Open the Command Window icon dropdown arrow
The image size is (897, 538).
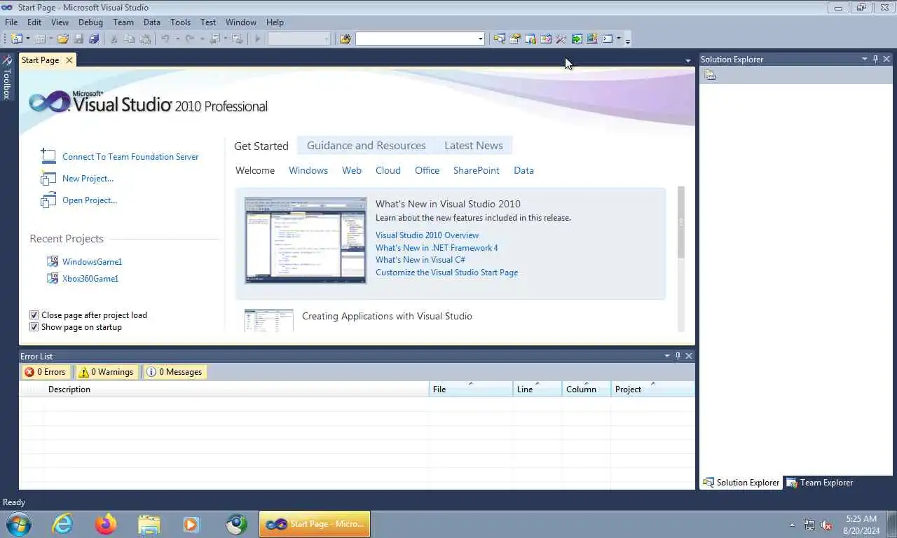point(619,39)
